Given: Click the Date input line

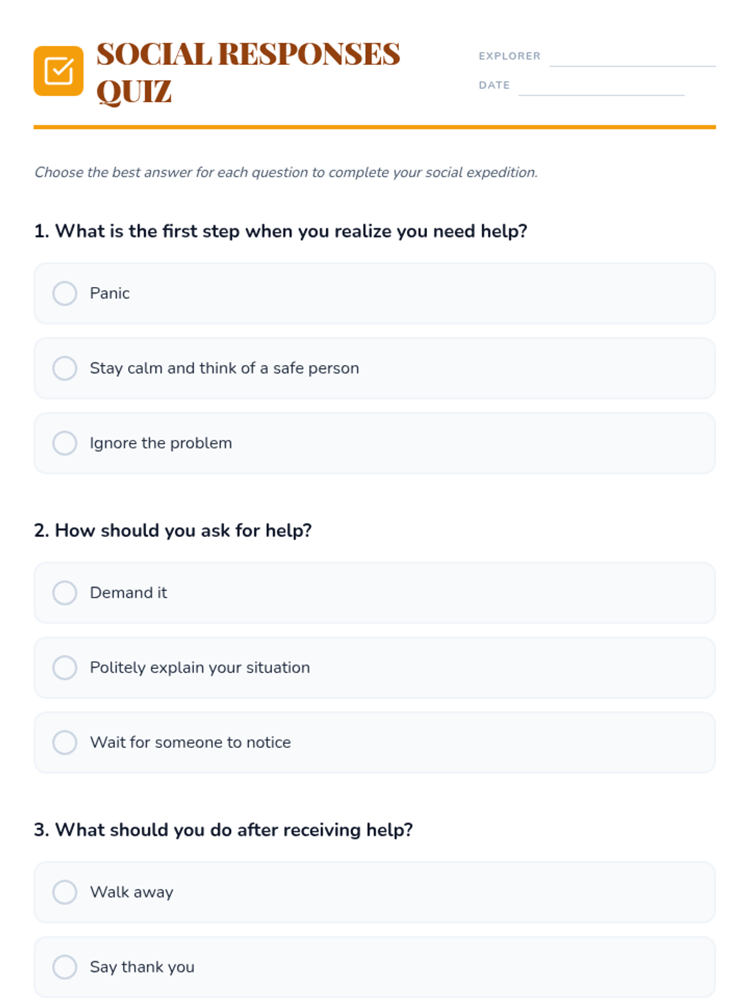Looking at the screenshot, I should 600,87.
